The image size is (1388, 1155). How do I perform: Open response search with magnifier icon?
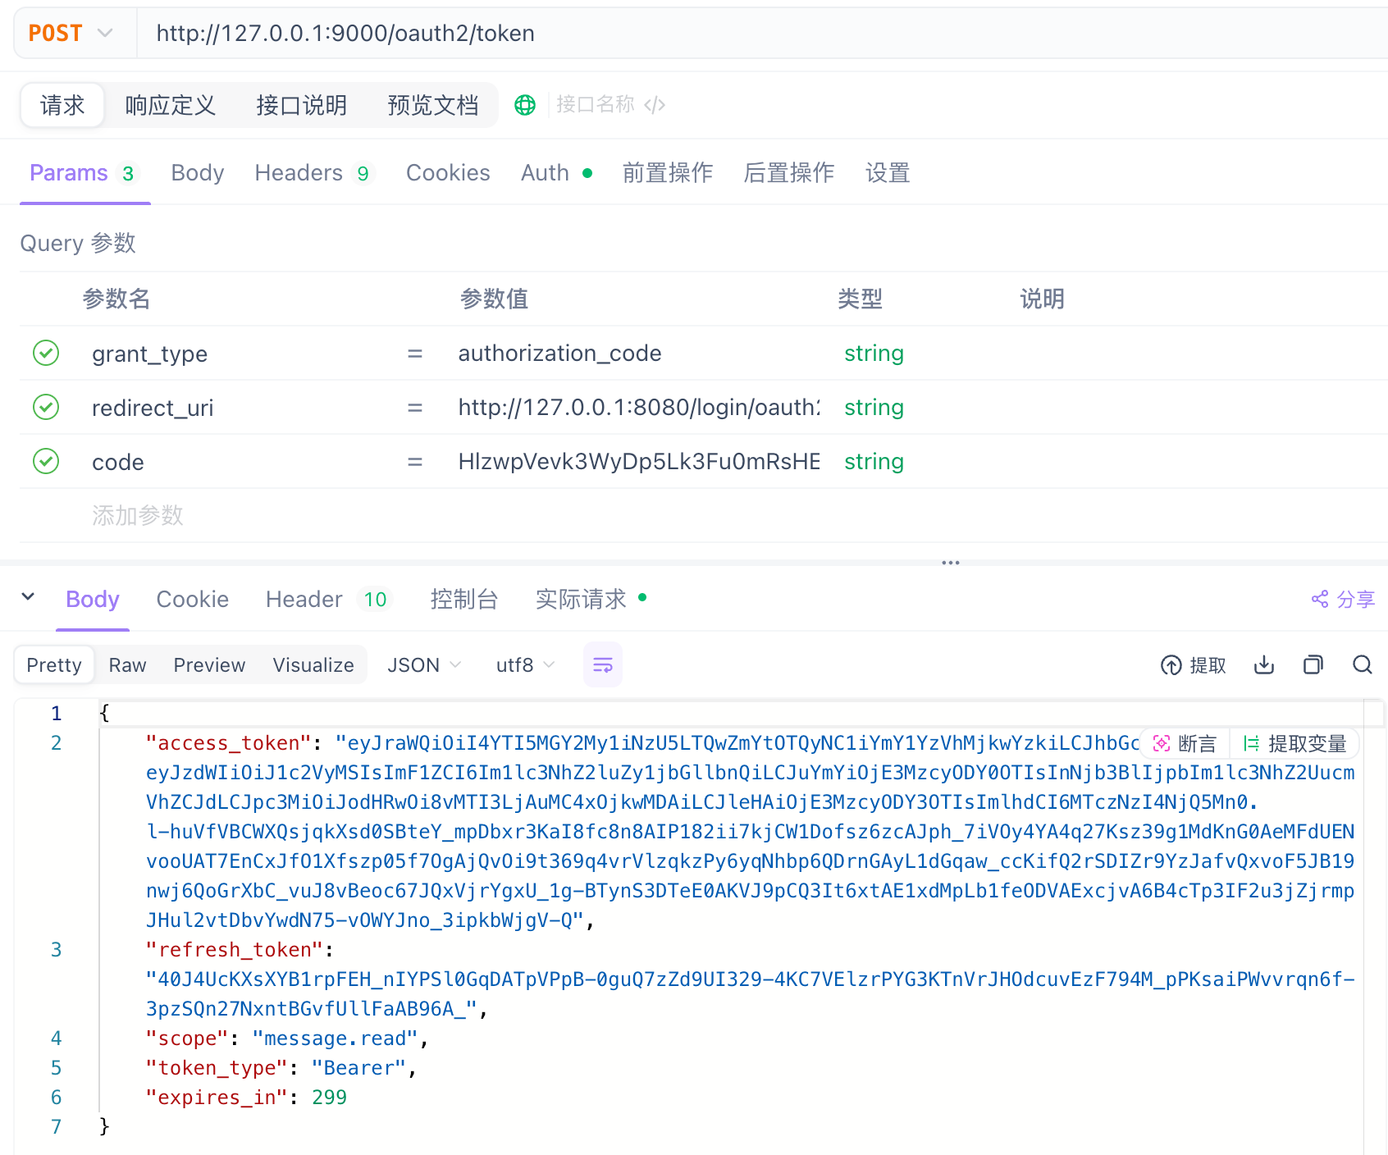click(x=1362, y=665)
